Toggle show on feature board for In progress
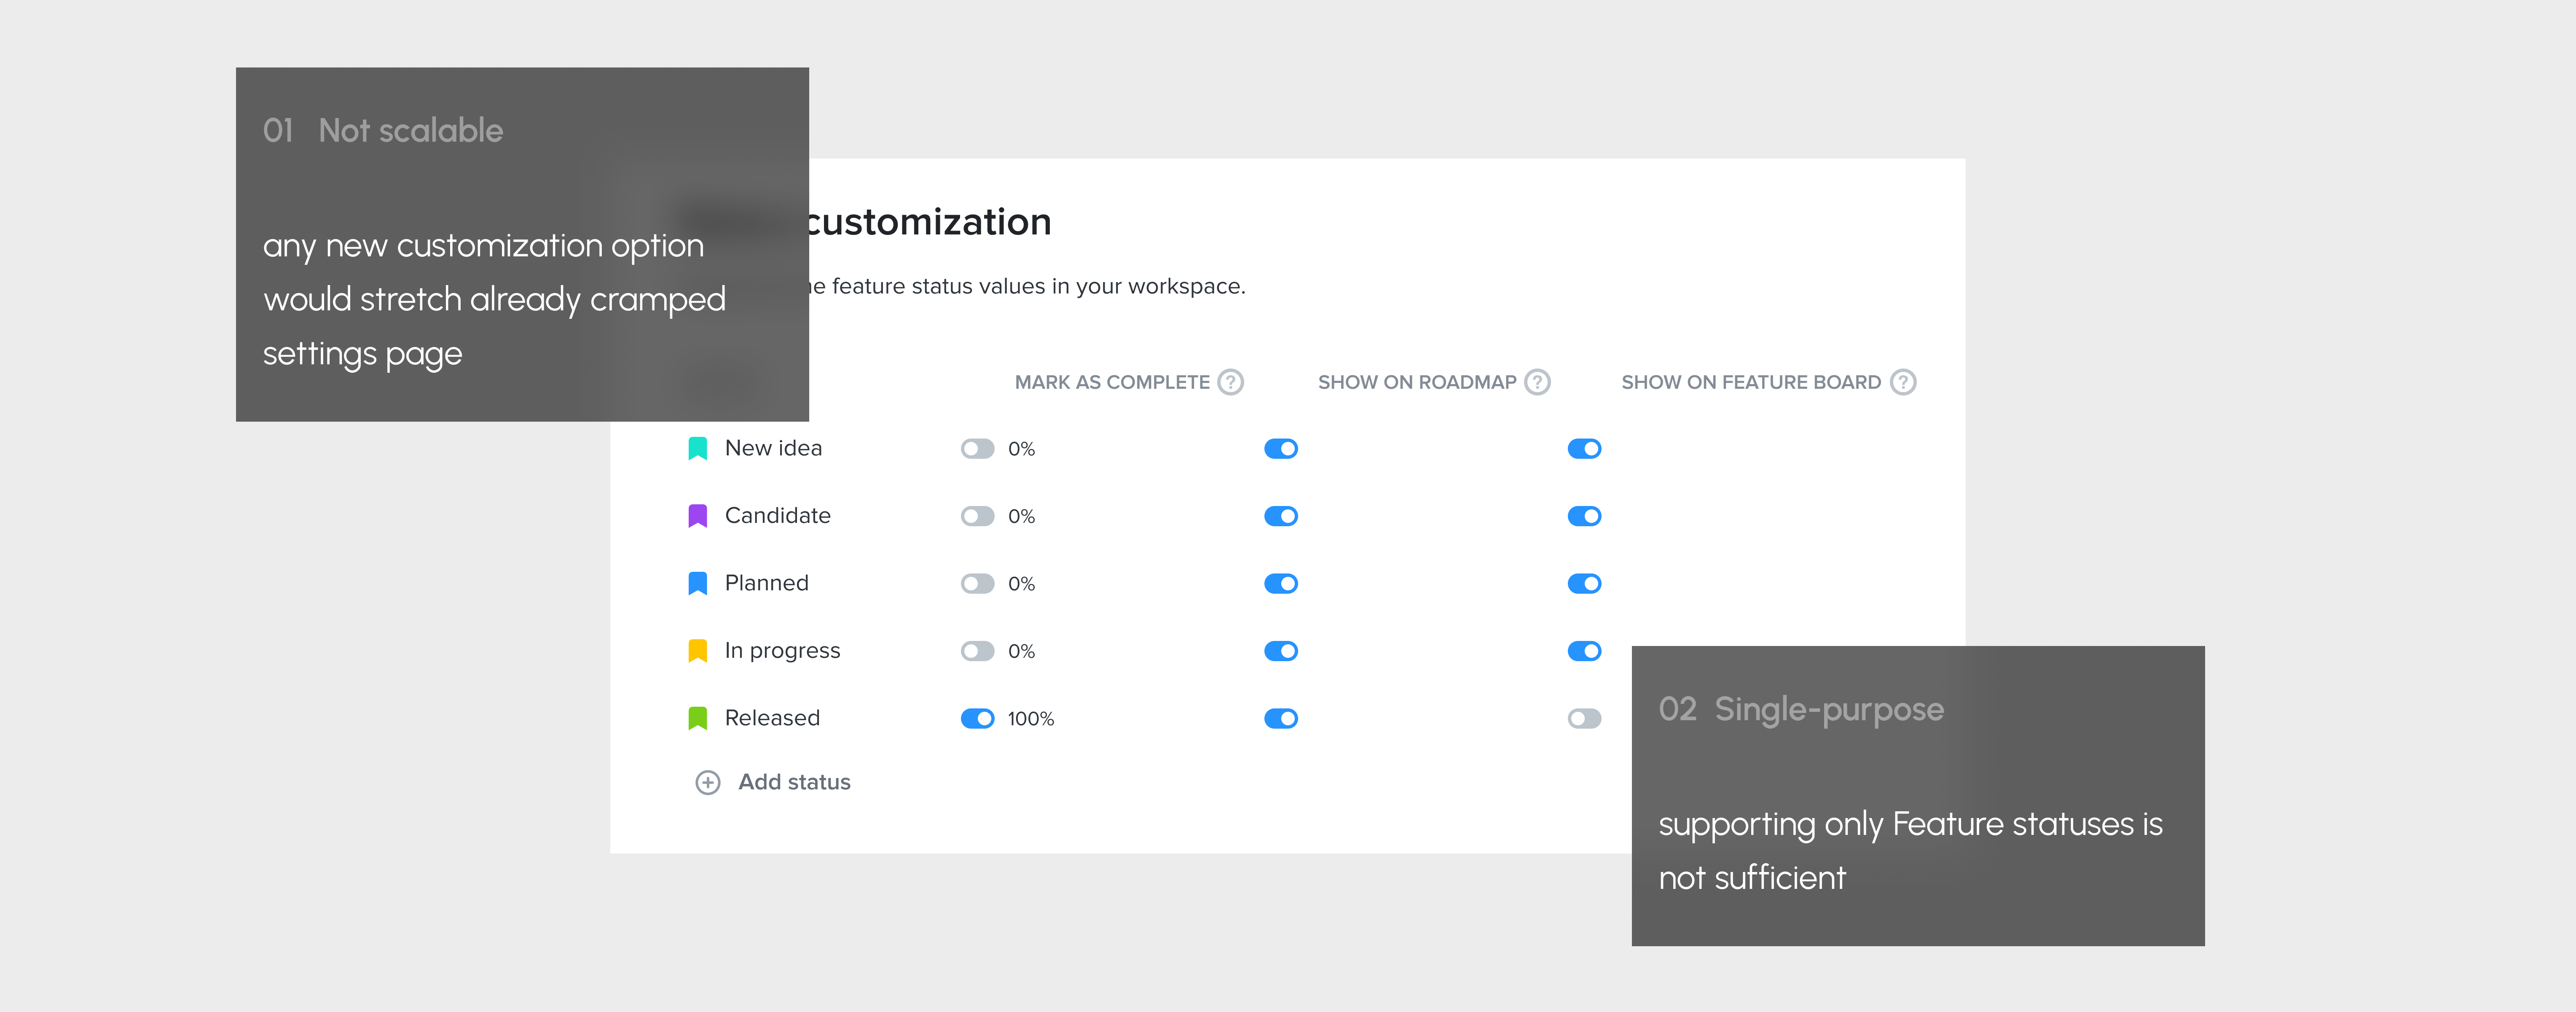The width and height of the screenshot is (2576, 1012). click(1585, 651)
